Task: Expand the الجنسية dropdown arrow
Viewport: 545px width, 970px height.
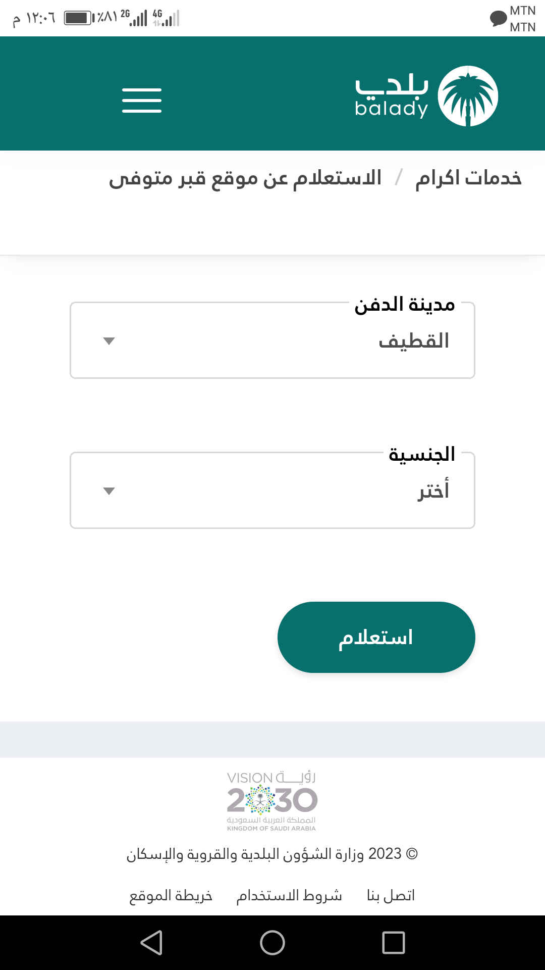Action: point(109,491)
